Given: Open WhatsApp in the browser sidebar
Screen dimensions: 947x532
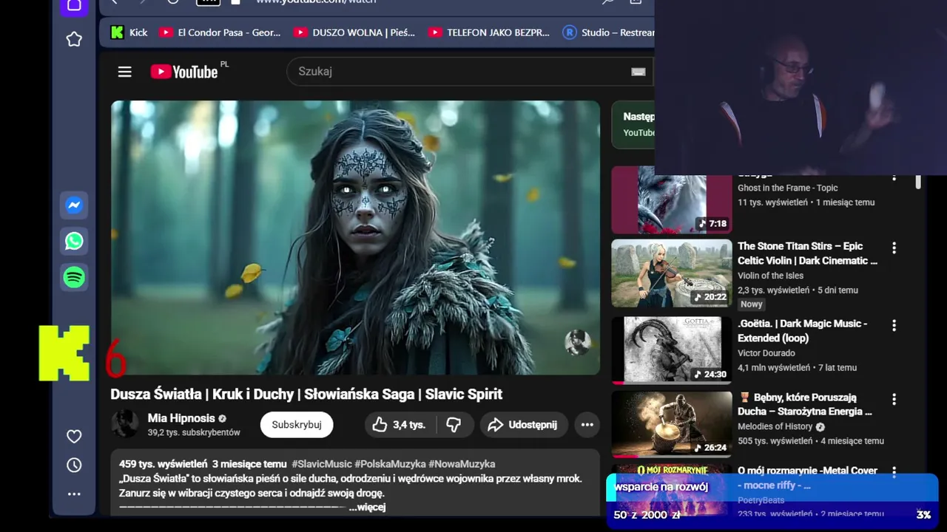Looking at the screenshot, I should tap(74, 242).
